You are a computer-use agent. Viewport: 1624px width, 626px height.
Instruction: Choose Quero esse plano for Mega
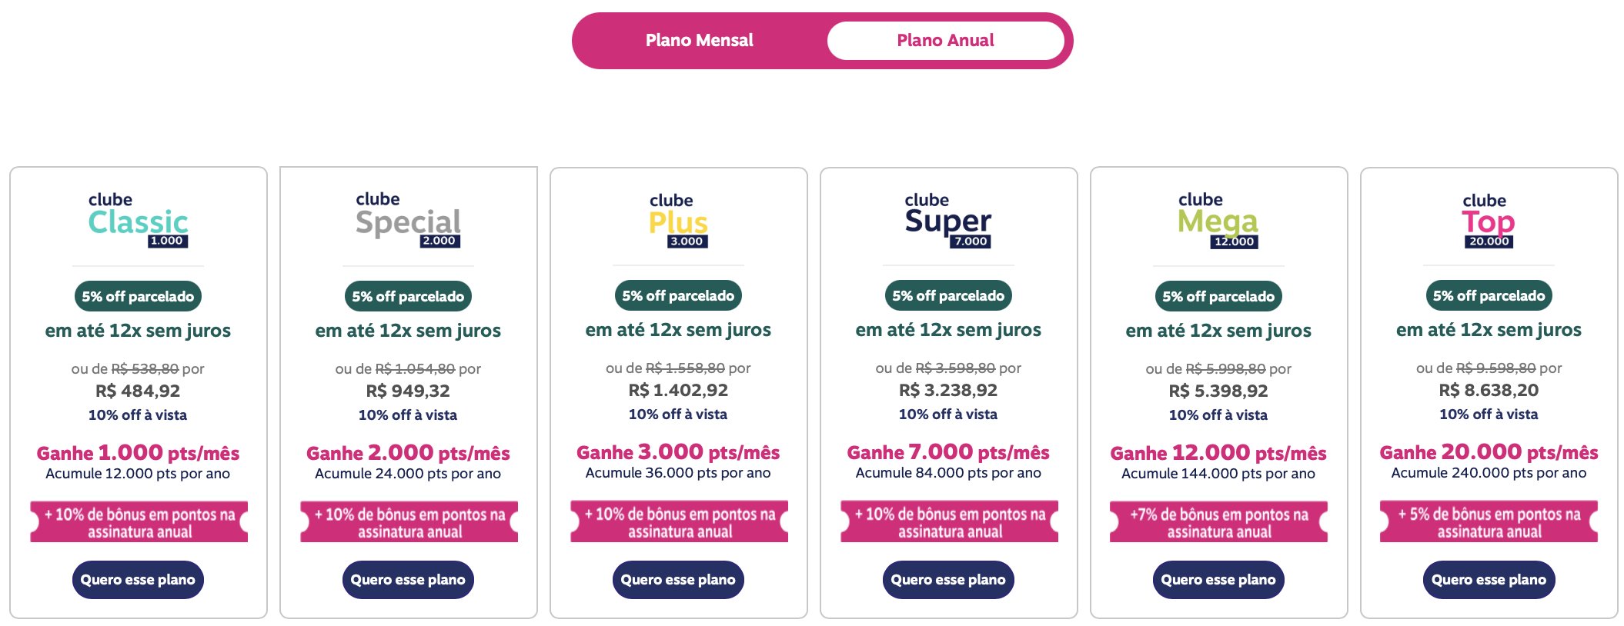coord(1218,580)
